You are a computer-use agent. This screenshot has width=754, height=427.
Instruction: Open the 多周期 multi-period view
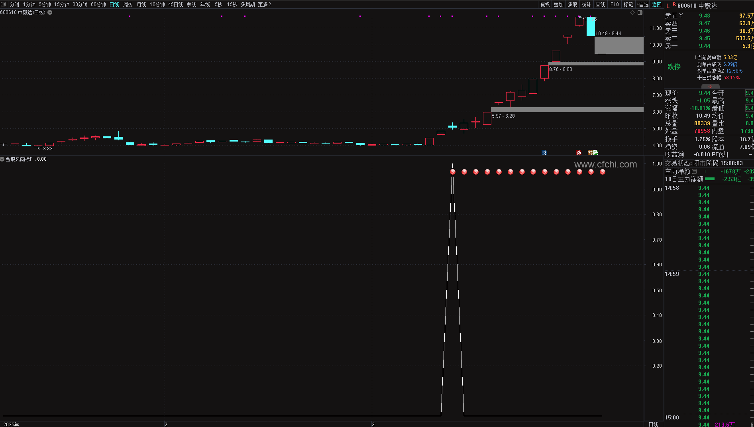(x=247, y=4)
